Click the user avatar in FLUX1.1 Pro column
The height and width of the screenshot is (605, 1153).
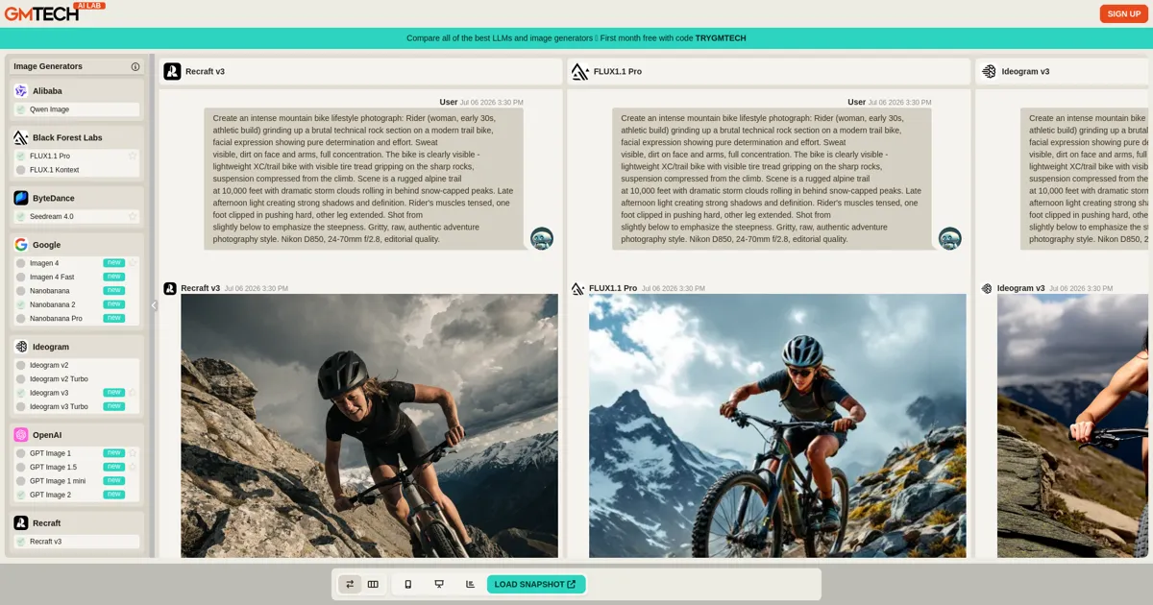click(950, 239)
